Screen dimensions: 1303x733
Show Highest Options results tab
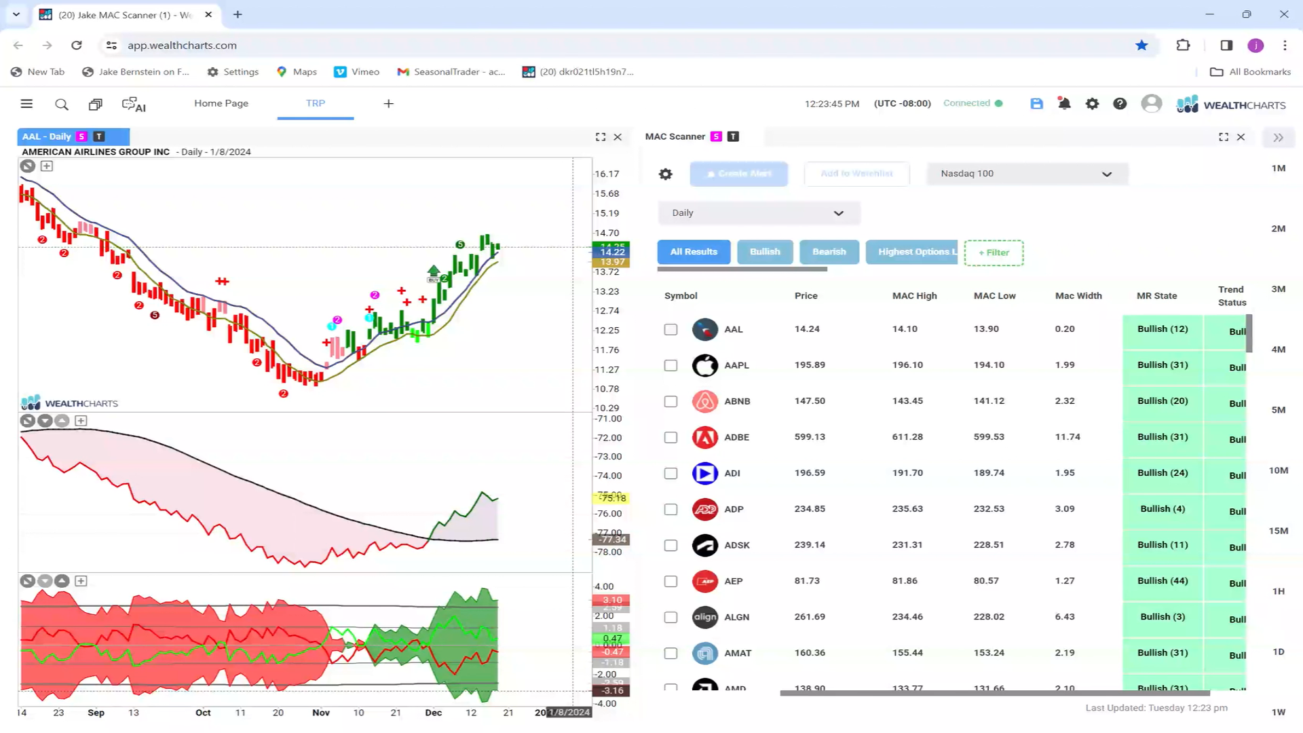911,252
